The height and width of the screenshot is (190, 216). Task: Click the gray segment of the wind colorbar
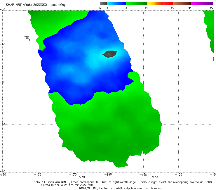coord(103,4)
